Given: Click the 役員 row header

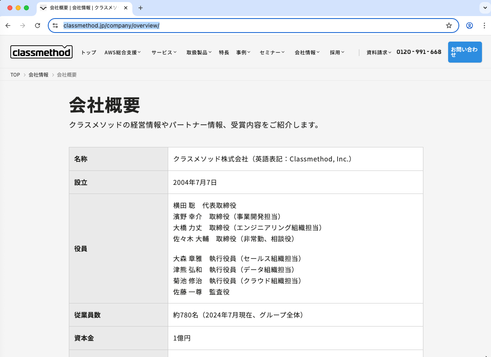Looking at the screenshot, I should tap(118, 249).
